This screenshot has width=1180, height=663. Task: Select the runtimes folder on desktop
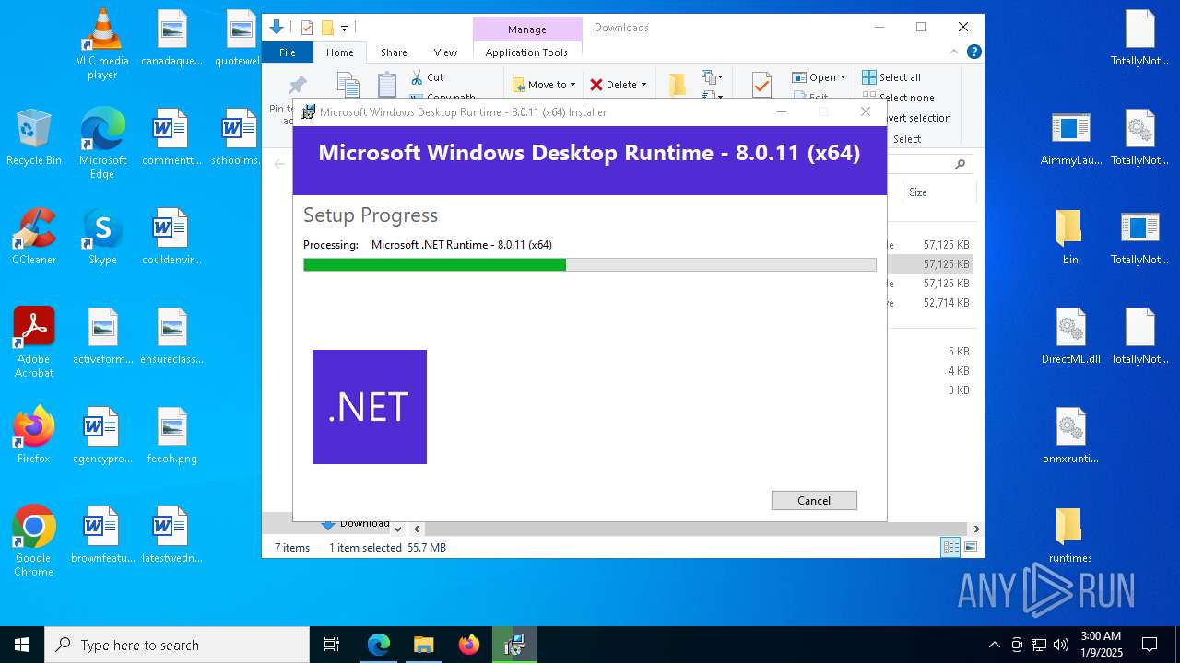(1070, 535)
